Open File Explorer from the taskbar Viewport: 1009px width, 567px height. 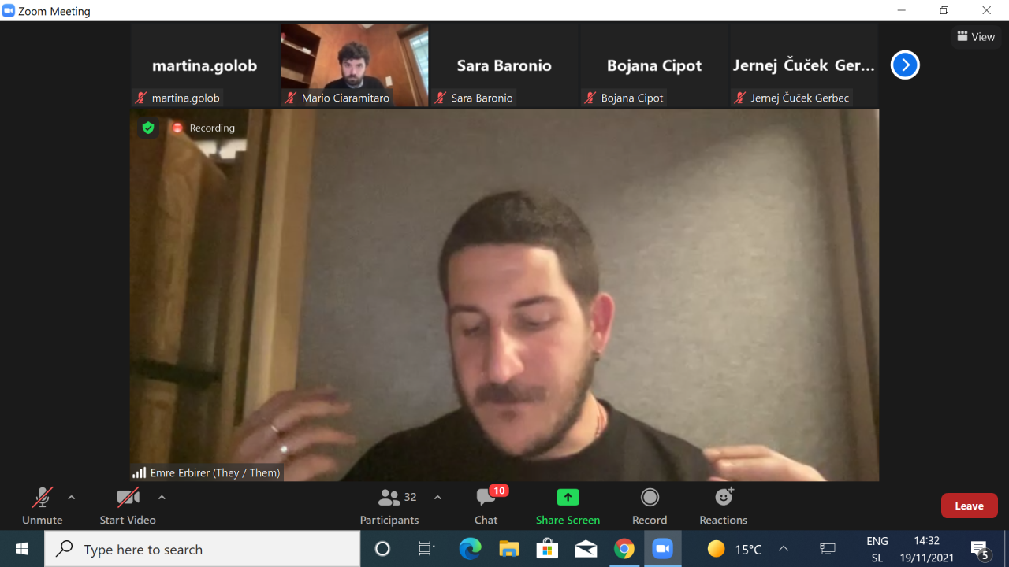click(x=508, y=549)
